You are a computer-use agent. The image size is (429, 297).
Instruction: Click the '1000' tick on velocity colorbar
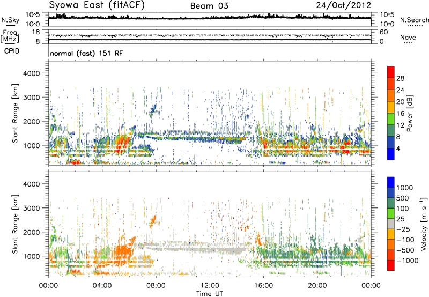[x=404, y=188]
